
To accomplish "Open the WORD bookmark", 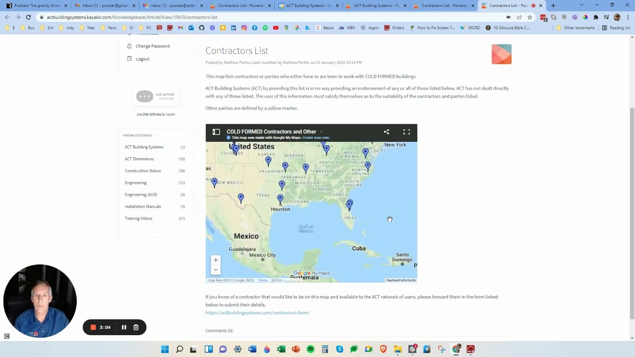I will coord(470,28).
